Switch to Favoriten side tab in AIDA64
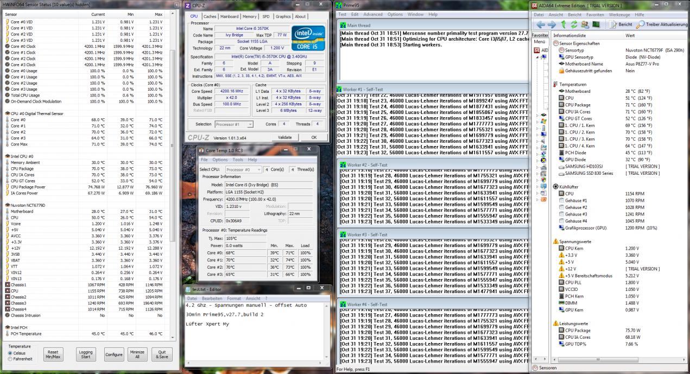 click(x=540, y=35)
